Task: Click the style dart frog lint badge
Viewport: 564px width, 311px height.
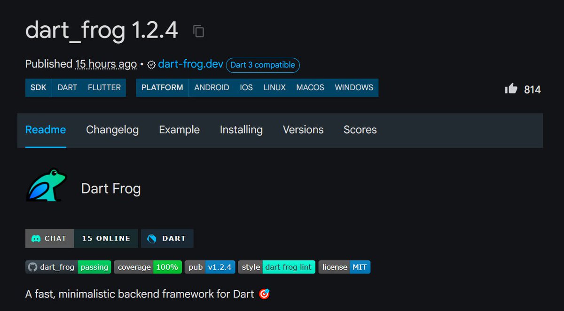Action: (276, 267)
